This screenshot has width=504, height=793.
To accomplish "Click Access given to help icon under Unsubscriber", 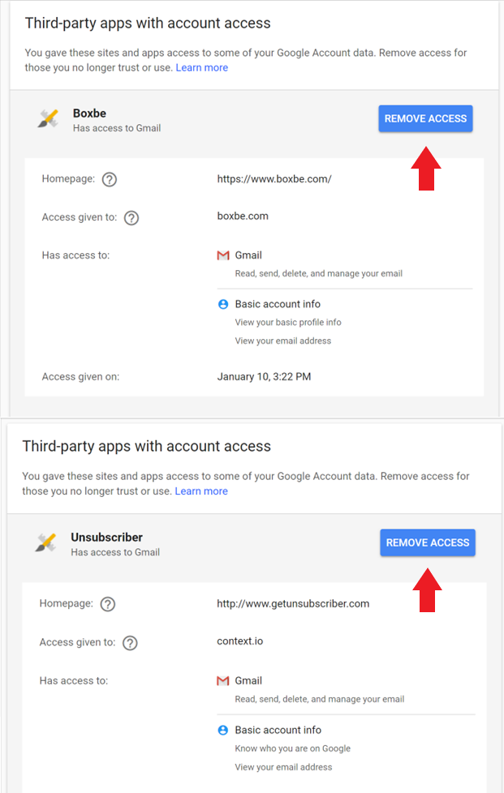I will coord(130,643).
